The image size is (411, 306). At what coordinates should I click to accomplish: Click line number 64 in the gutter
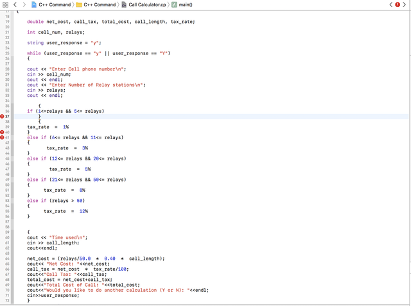(7, 259)
